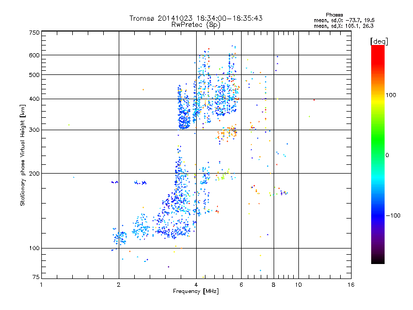Click the '6' frequency tick label

[x=241, y=285]
